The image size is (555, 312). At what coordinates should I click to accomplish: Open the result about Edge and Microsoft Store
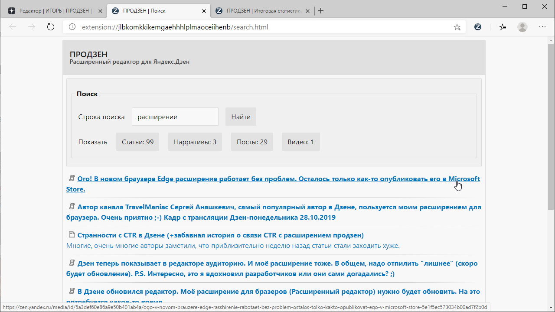(273, 184)
